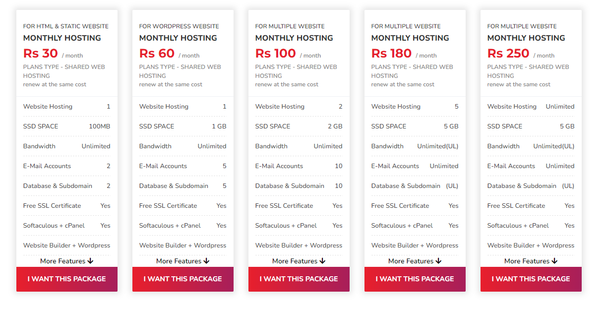This screenshot has height=309, width=605.
Task: Click down arrow icon in Rs 60 plan
Action: click(x=207, y=261)
